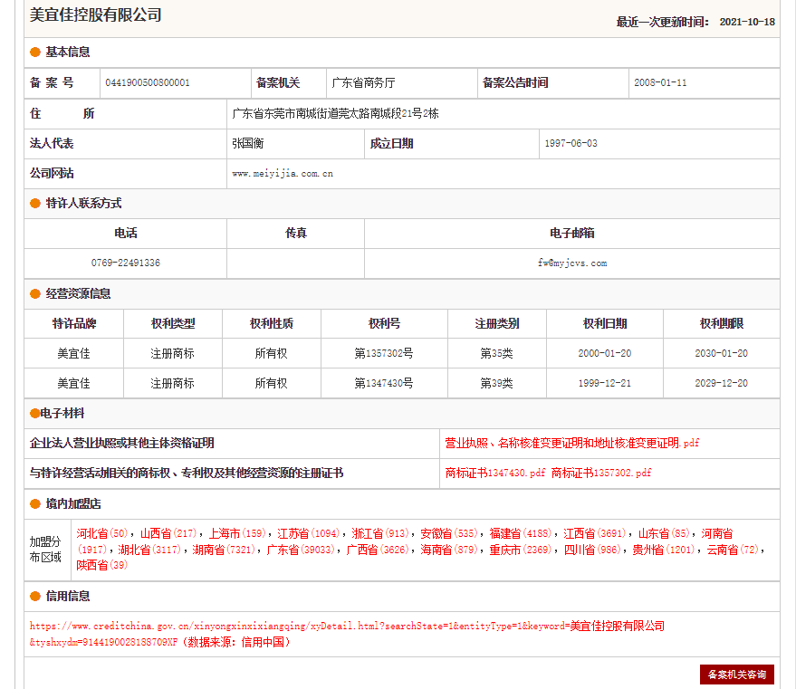Open the 营业执照 business license PDF link
796x689 pixels.
pyautogui.click(x=571, y=444)
